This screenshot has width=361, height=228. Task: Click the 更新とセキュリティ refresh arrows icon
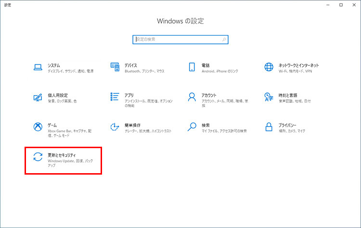click(x=38, y=157)
